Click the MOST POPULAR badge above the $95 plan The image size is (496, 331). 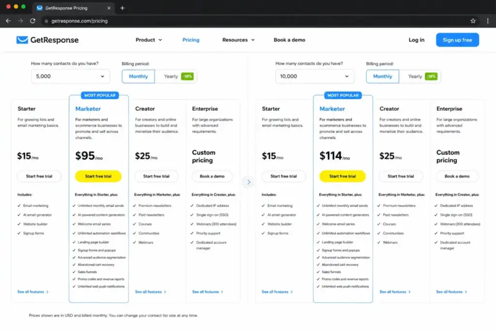pos(100,95)
